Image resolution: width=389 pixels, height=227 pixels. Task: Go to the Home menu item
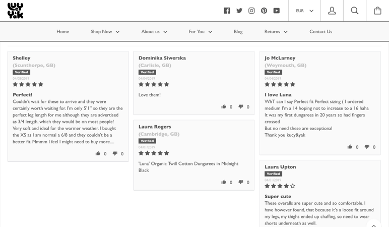click(63, 32)
